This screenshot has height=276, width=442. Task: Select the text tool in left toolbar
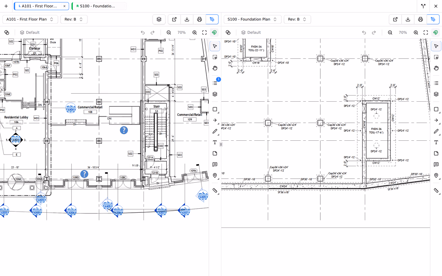[215, 142]
